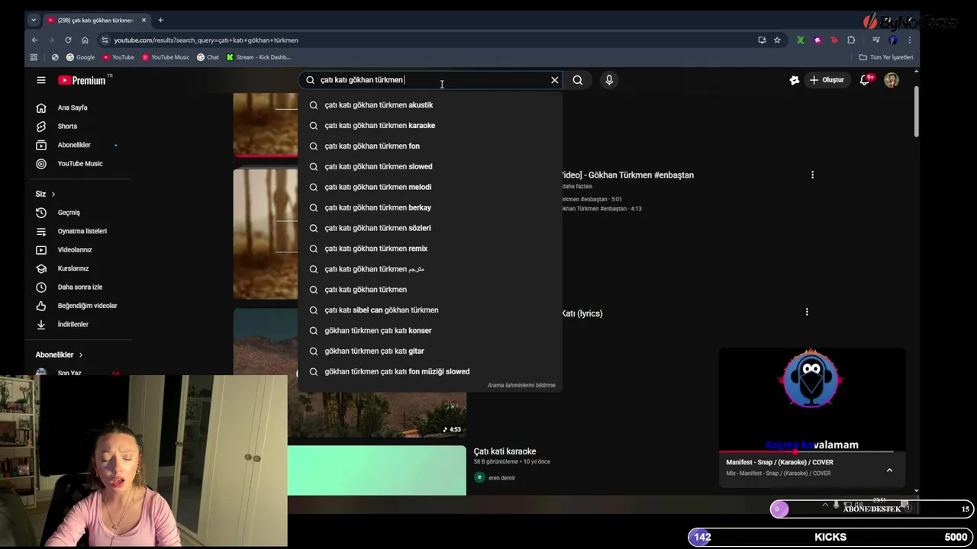Run search with the magnifier button
The image size is (977, 549).
point(578,80)
